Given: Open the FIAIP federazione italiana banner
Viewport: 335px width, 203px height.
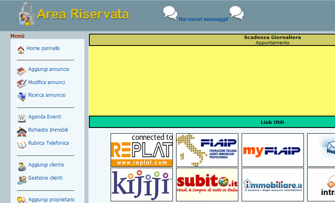Looking at the screenshot, I should [207, 150].
